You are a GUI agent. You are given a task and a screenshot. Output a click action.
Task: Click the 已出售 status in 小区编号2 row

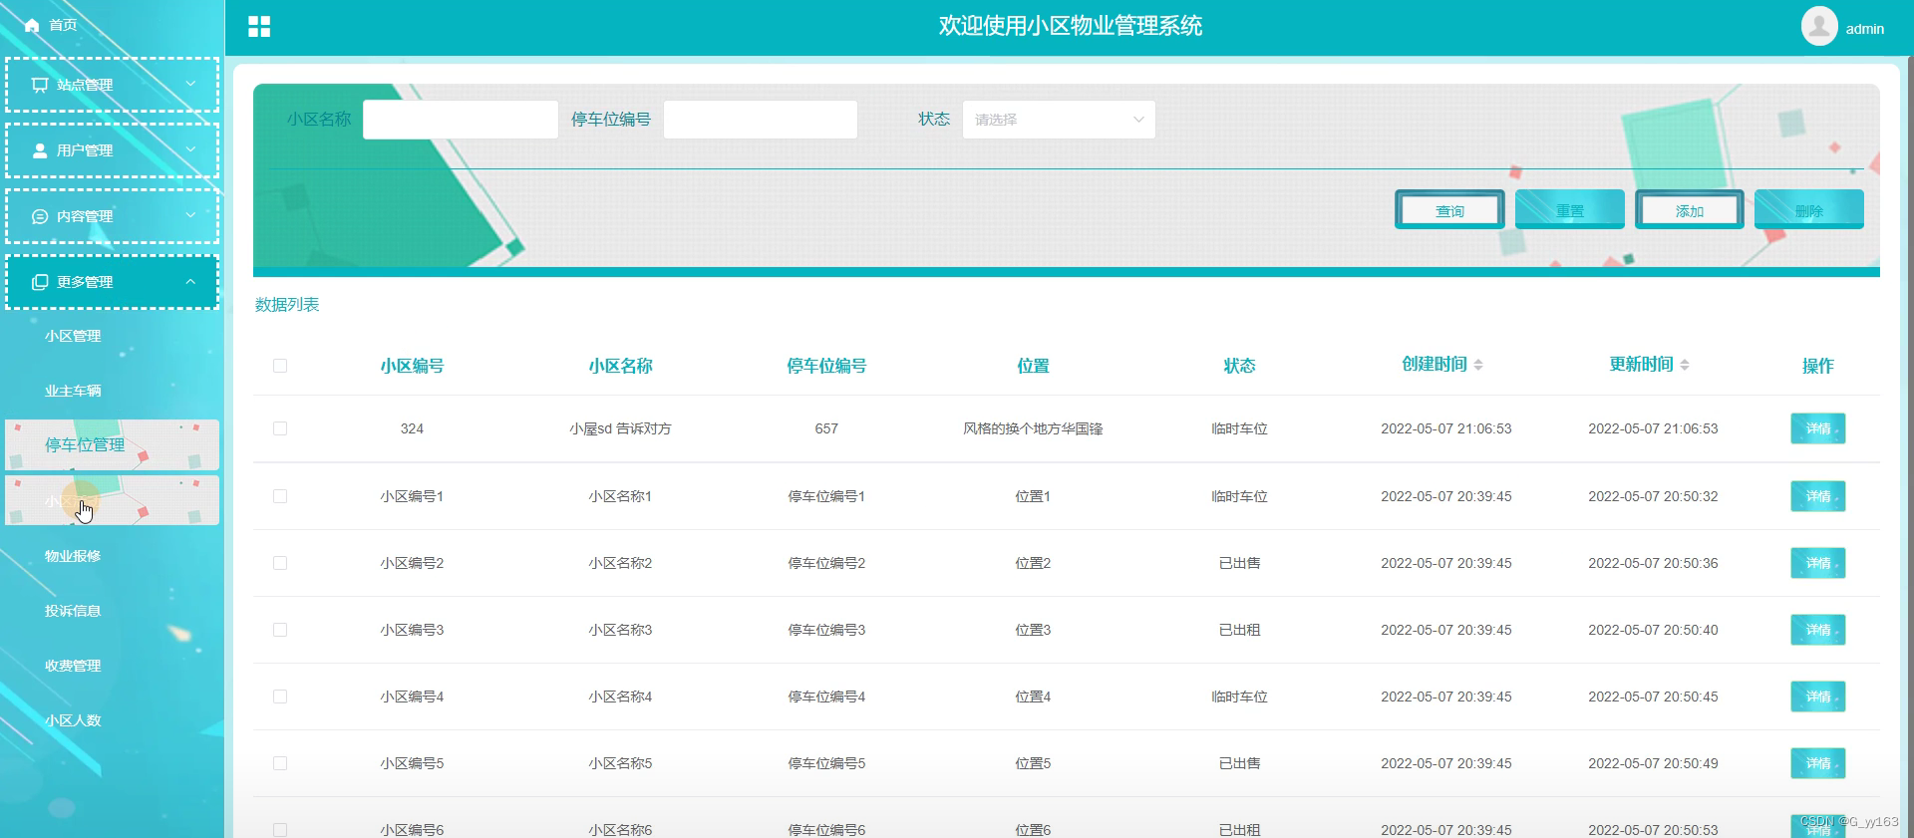coord(1239,563)
